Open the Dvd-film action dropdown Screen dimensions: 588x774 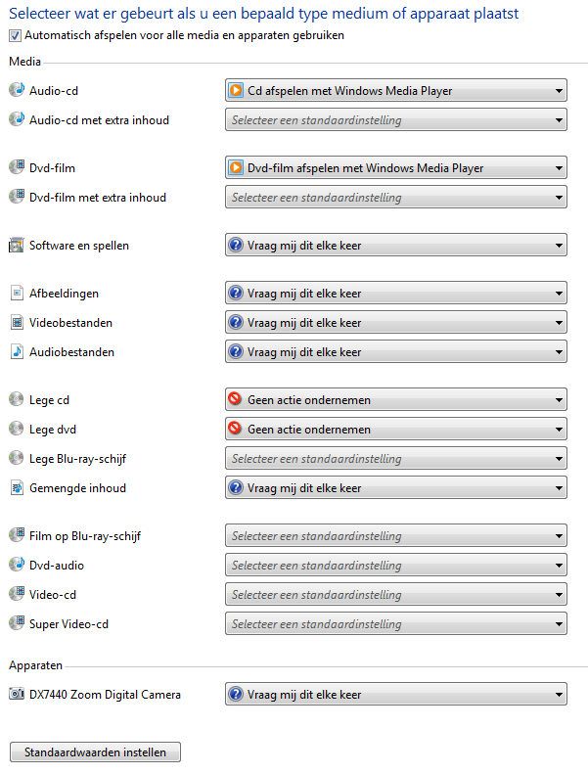pyautogui.click(x=396, y=168)
